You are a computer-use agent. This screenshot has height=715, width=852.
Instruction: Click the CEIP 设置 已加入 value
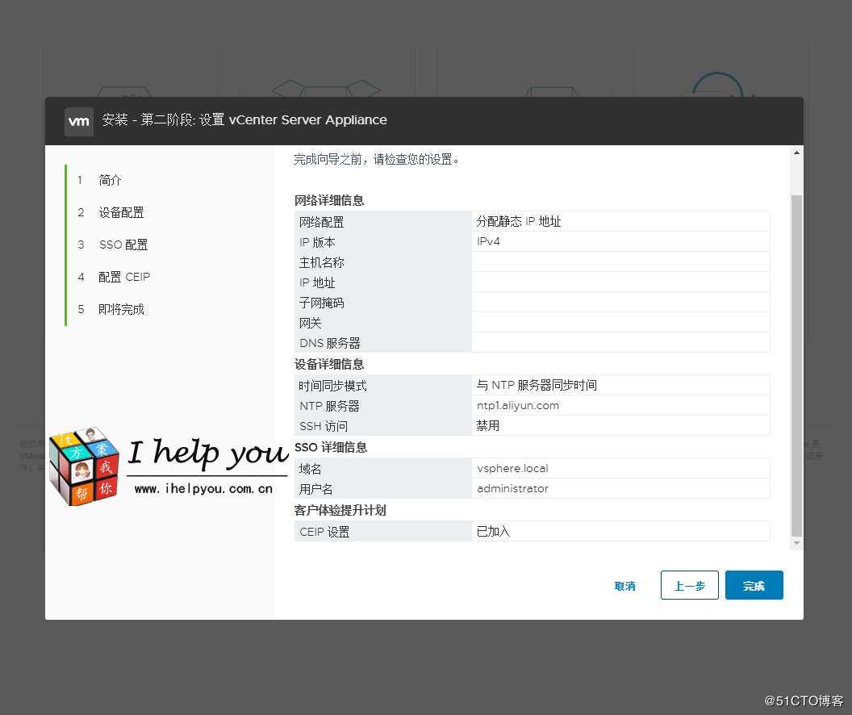click(493, 531)
